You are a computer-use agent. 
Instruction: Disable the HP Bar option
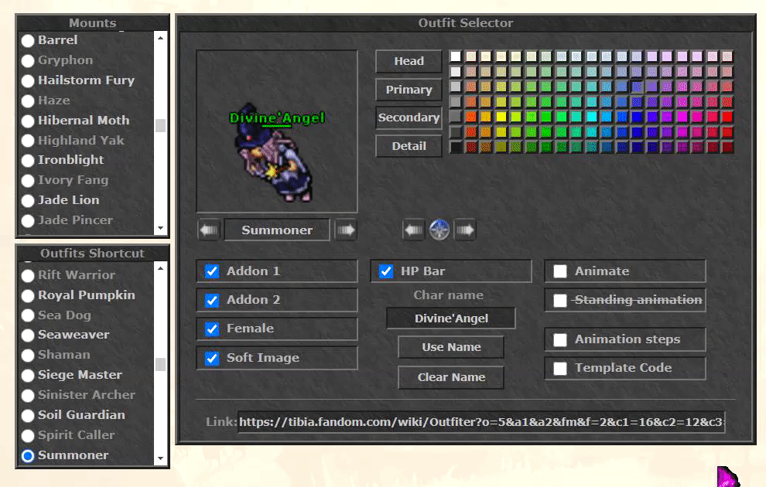click(385, 271)
